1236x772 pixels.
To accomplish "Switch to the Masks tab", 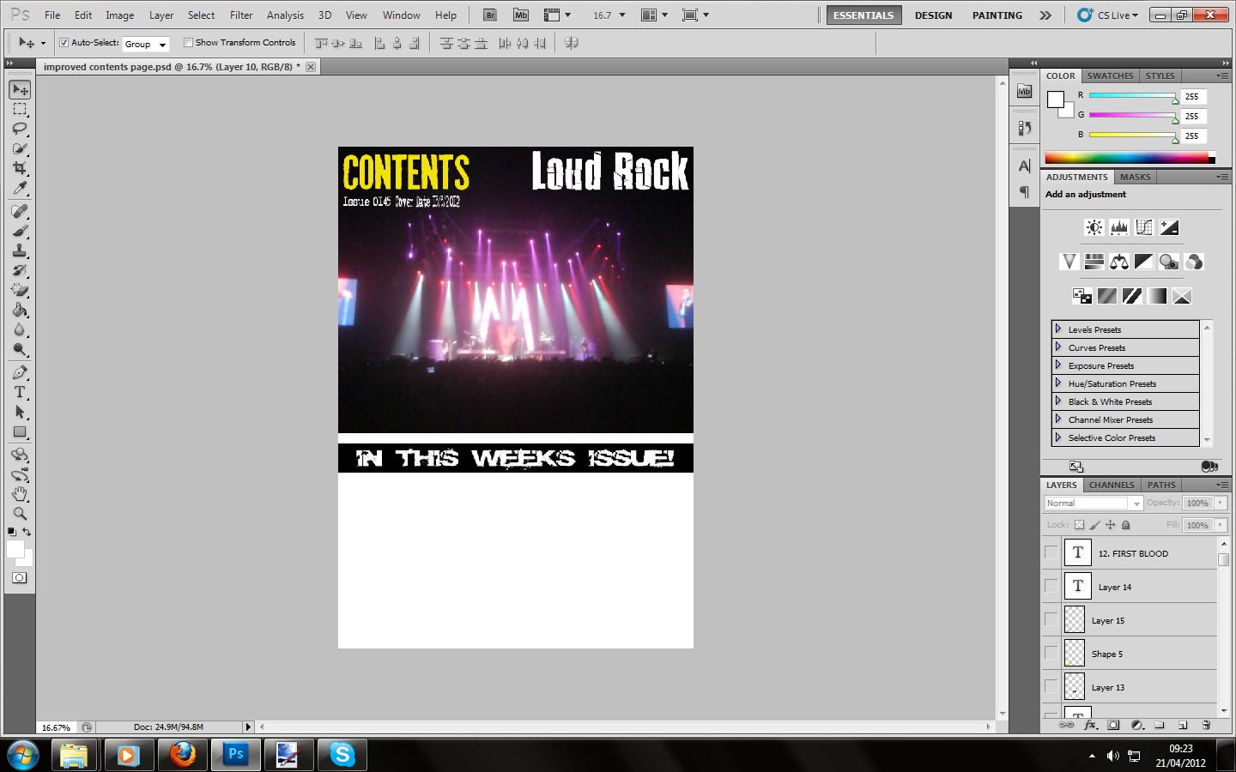I will (1135, 177).
